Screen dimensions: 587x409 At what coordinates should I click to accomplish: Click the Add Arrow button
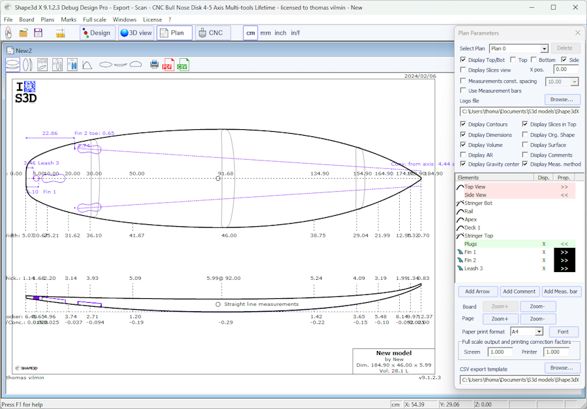(x=479, y=292)
